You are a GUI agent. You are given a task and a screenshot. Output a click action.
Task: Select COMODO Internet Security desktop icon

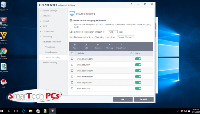[x=3, y=23]
